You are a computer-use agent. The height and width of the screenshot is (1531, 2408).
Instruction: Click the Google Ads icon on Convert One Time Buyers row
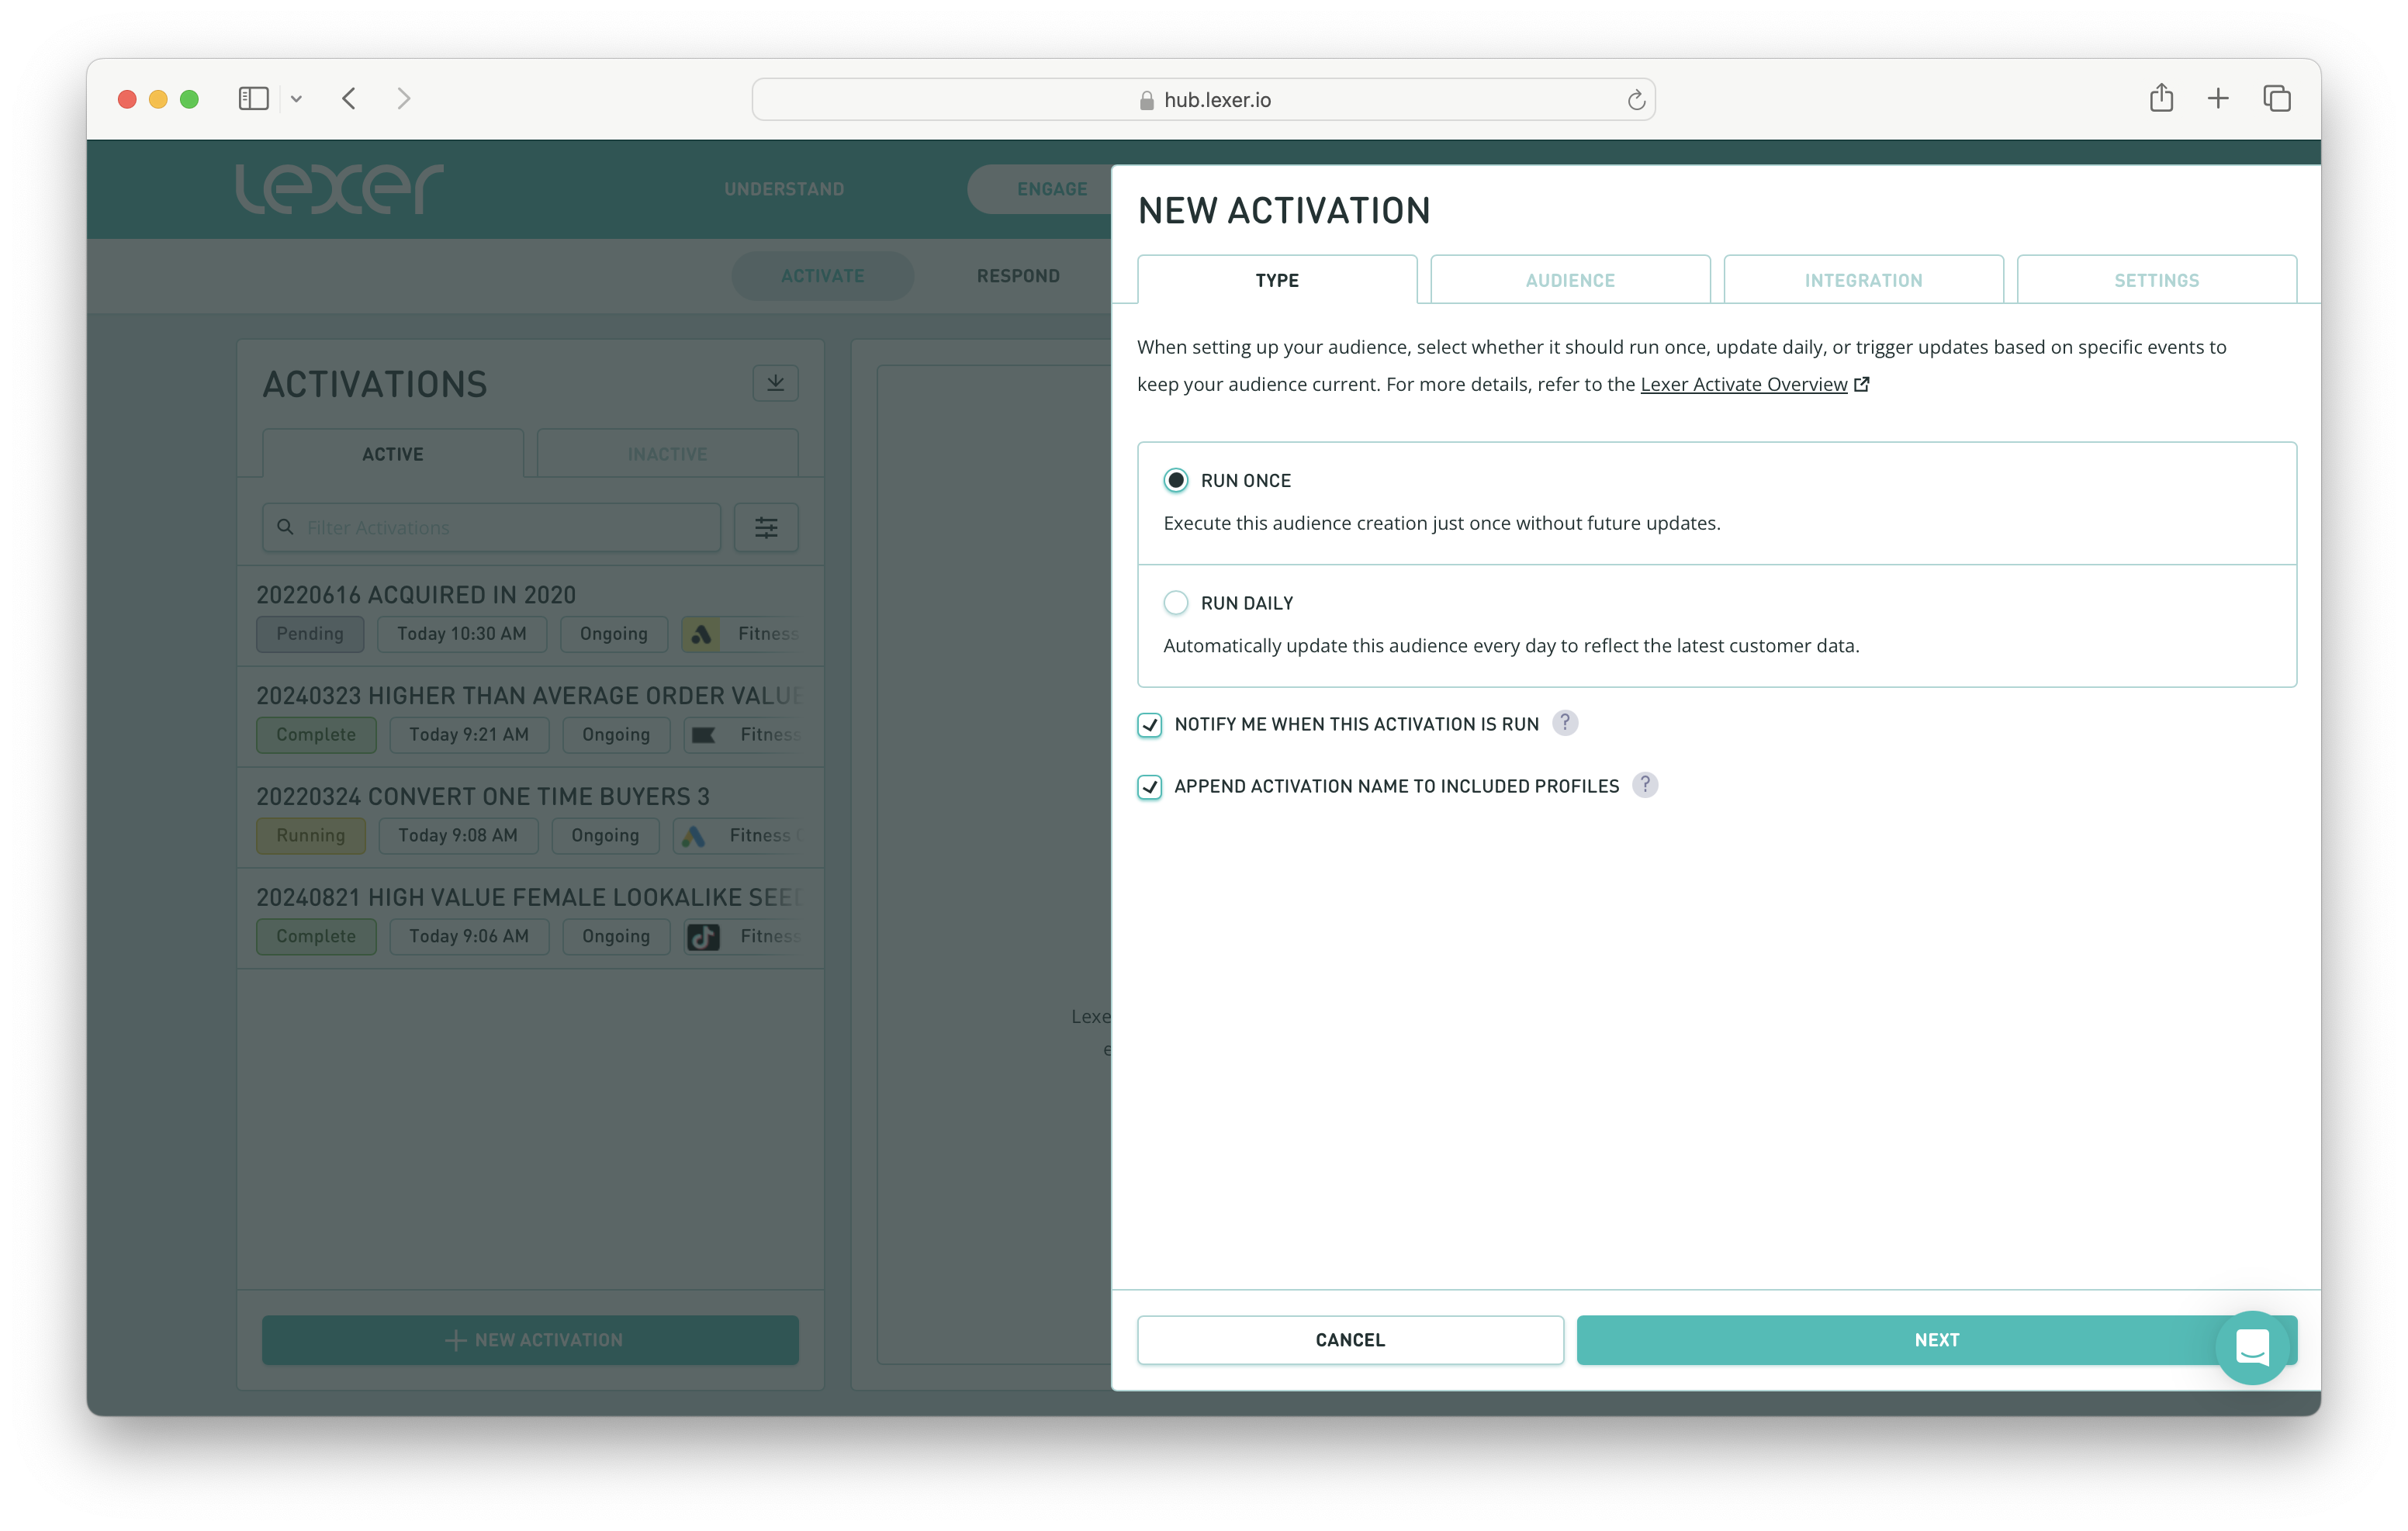[x=692, y=836]
